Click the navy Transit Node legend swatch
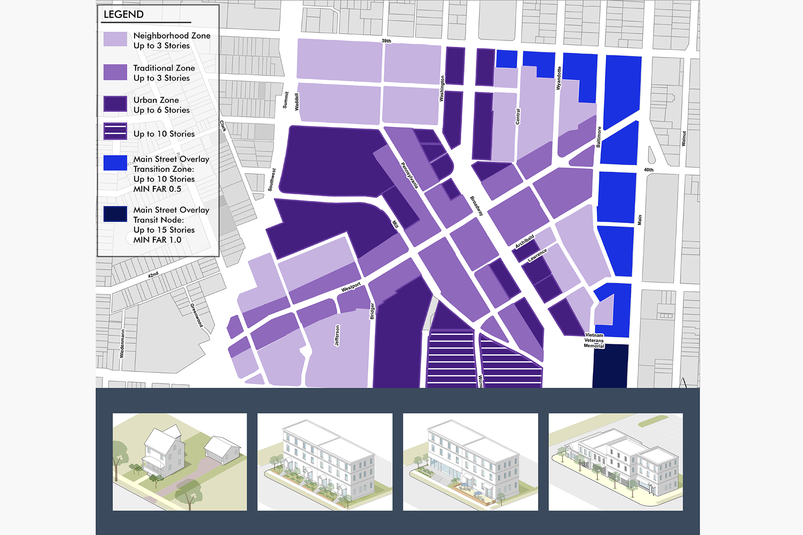Image resolution: width=803 pixels, height=535 pixels. 115,214
